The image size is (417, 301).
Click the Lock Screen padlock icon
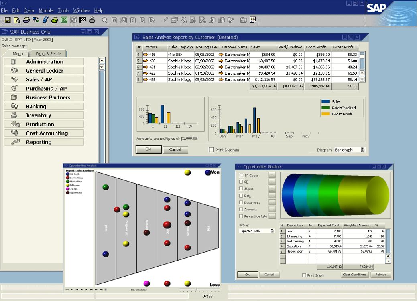point(92,20)
